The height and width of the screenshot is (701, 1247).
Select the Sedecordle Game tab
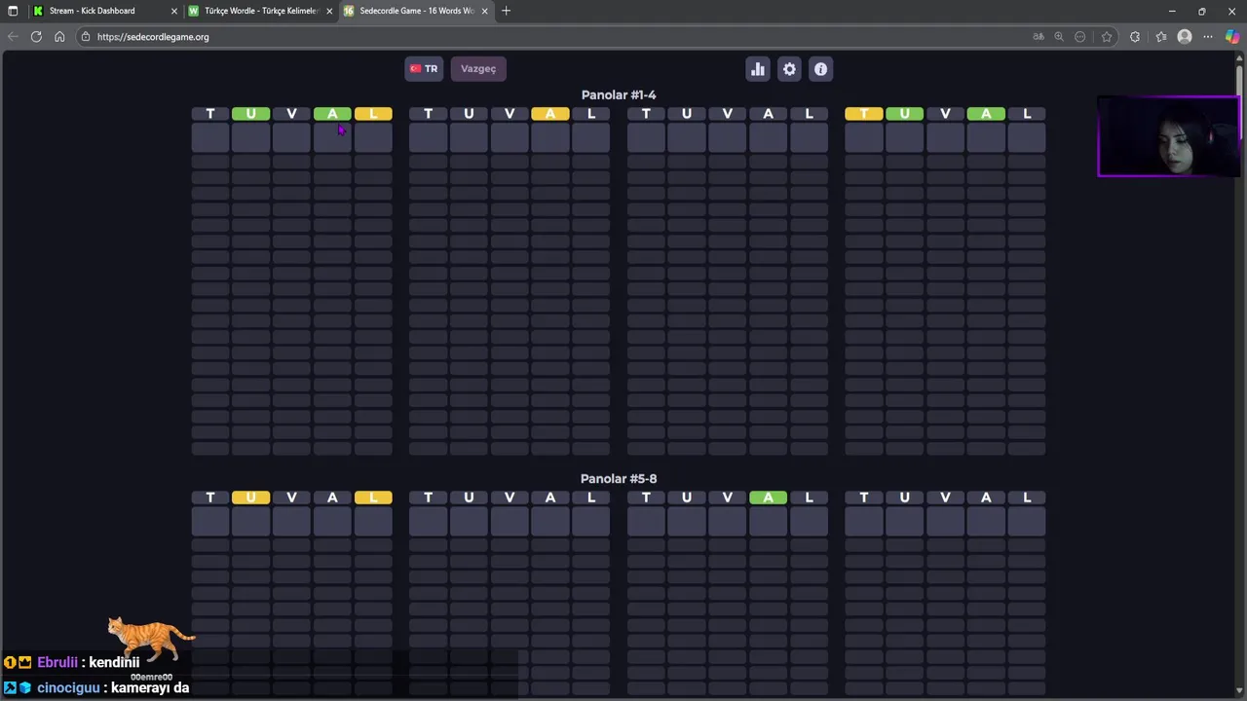(x=416, y=11)
